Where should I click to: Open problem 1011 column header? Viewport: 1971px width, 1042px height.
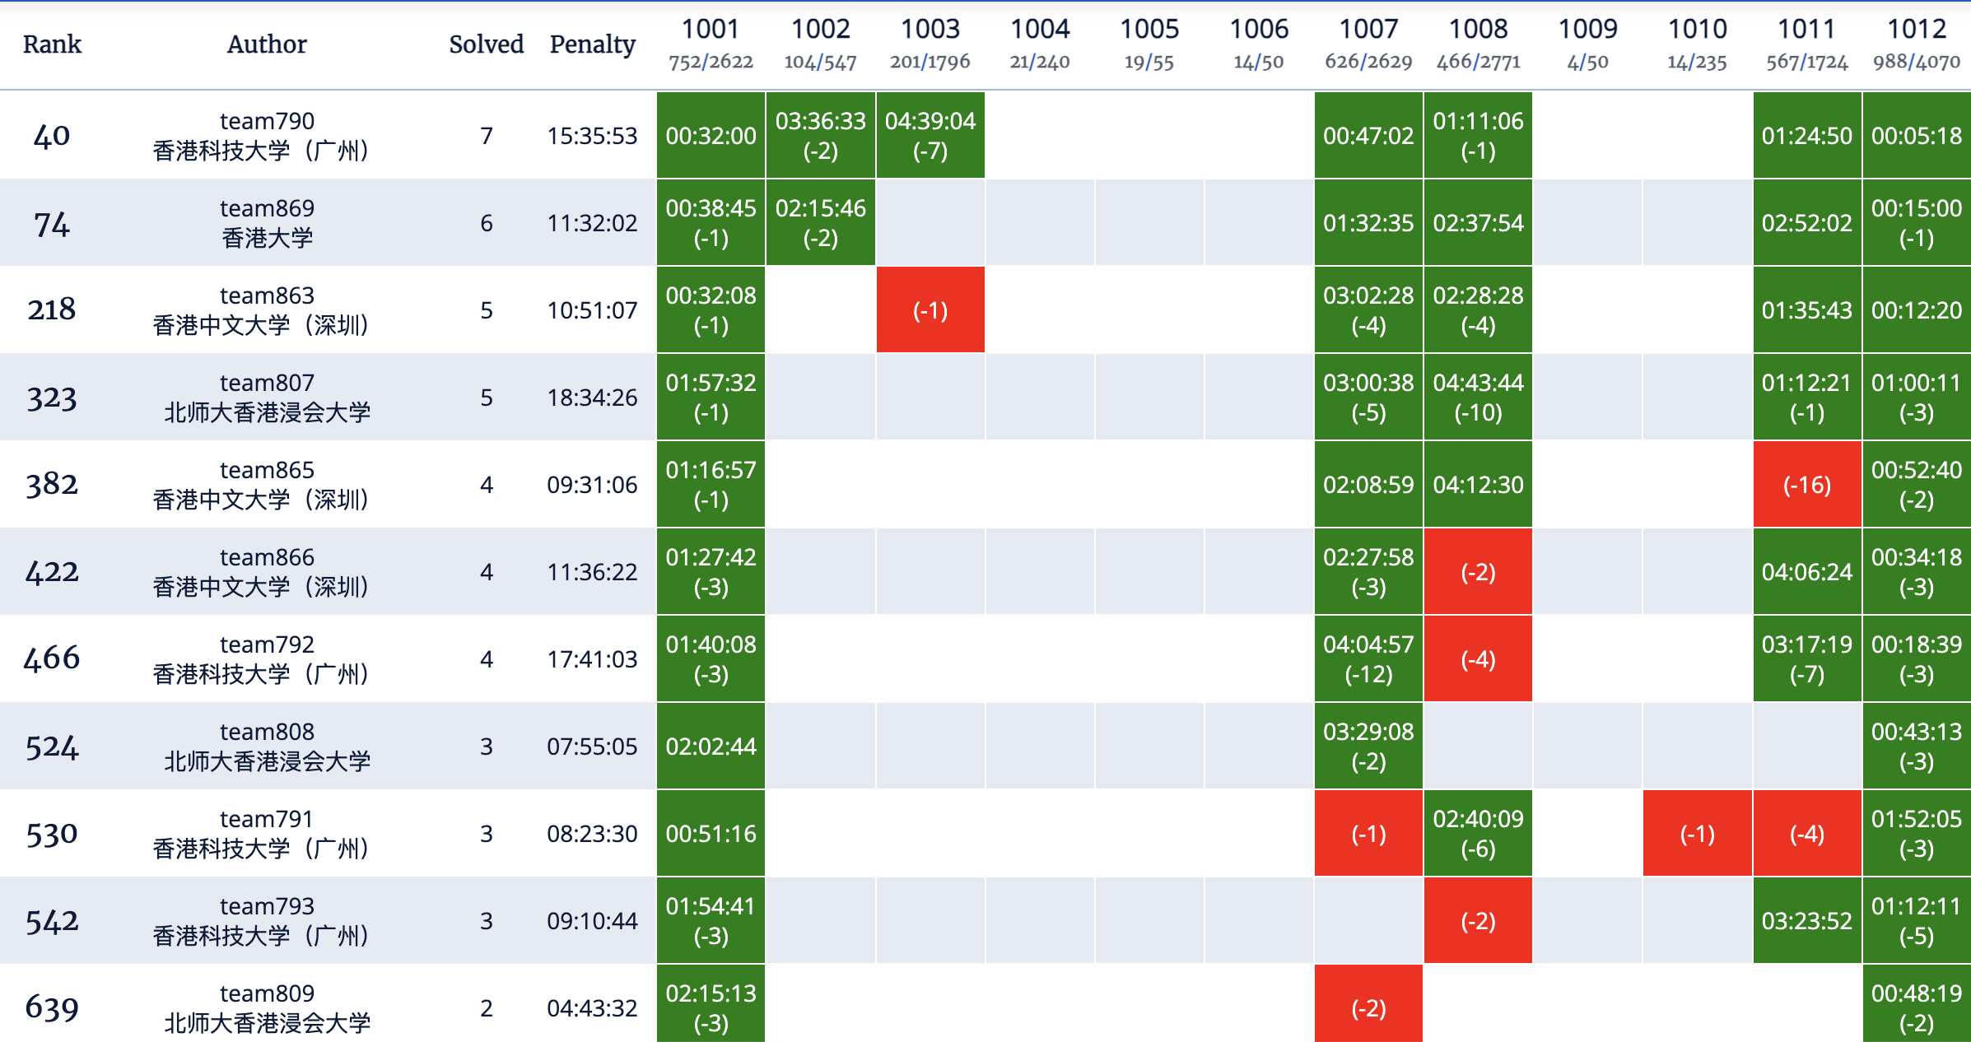1807,44
